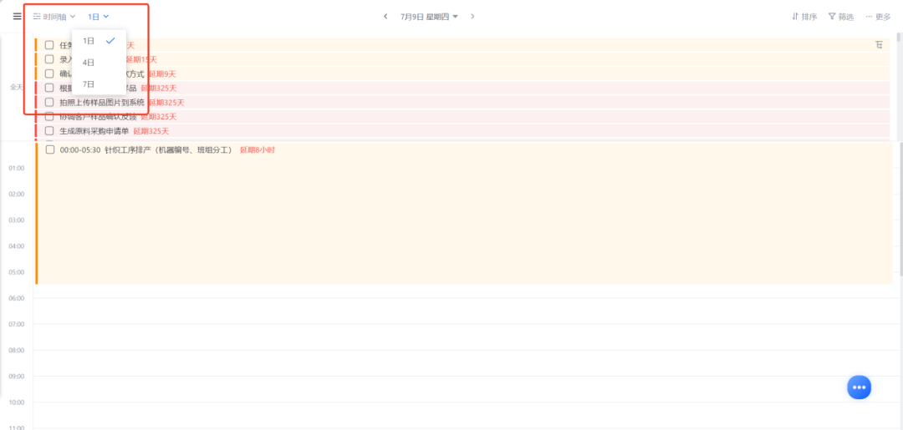Open the hamburger sidebar menu
This screenshot has height=430, width=903.
pos(18,16)
